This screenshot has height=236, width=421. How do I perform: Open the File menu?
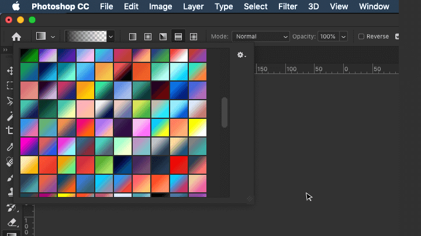click(106, 6)
